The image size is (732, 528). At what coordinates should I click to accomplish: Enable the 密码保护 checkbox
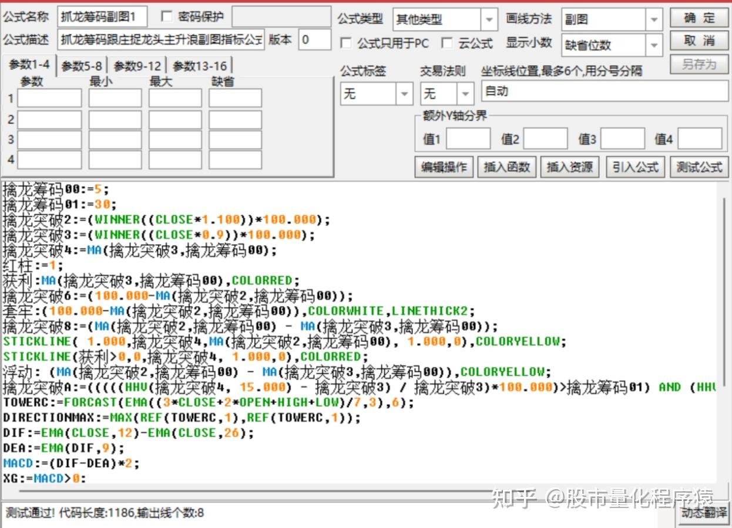pos(166,16)
